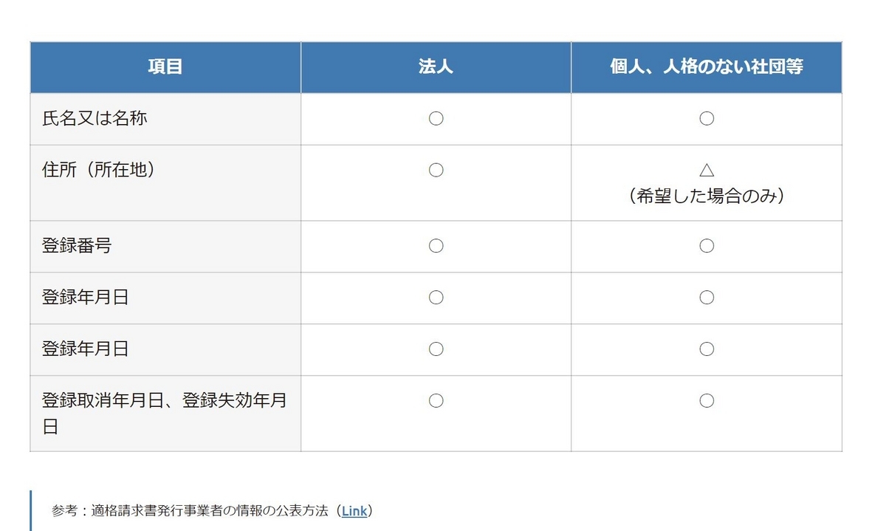Screen dimensions: 886x531
Task: Select the 法人 column header
Action: coord(436,67)
